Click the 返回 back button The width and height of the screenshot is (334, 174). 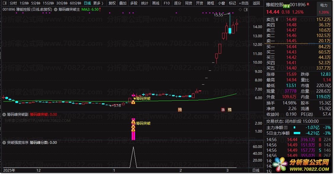pyautogui.click(x=256, y=3)
